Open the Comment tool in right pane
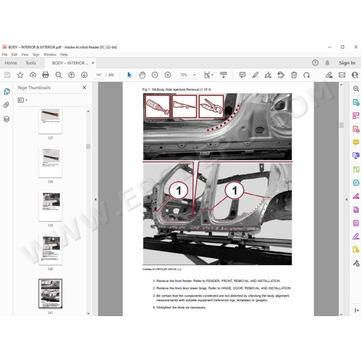Viewport: 361px width, 361px height. 356,142
